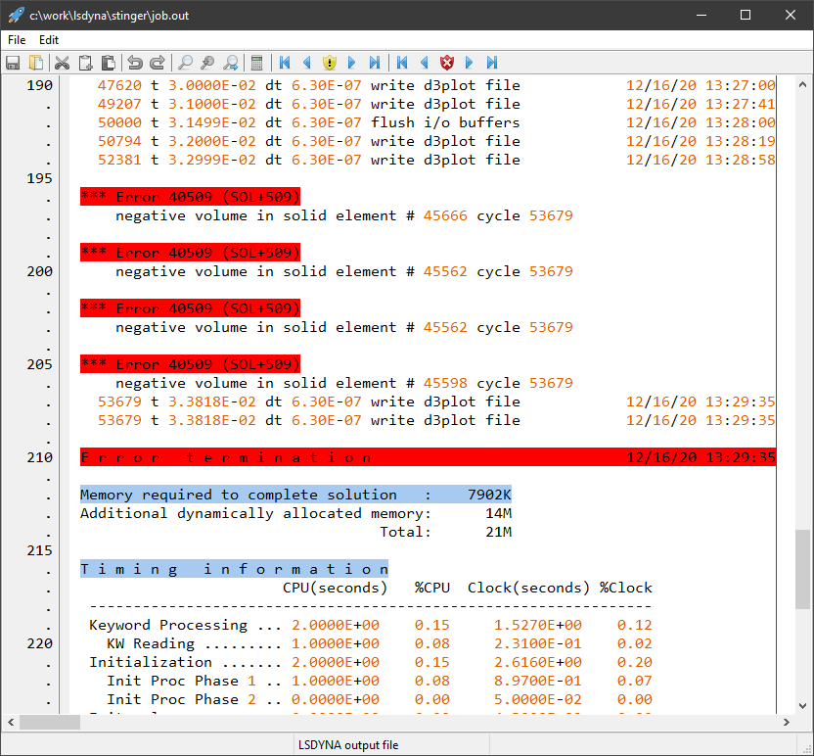
Task: Undo the last edit
Action: click(134, 63)
